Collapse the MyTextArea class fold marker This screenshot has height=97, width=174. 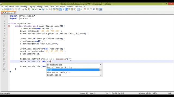pyautogui.click(x=9, y=23)
